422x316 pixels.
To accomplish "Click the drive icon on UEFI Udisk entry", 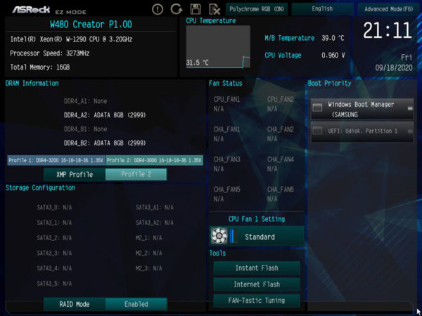I will point(318,131).
